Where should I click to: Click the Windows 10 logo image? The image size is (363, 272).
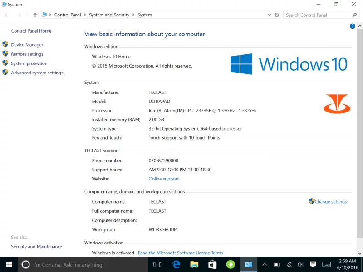pyautogui.click(x=289, y=64)
